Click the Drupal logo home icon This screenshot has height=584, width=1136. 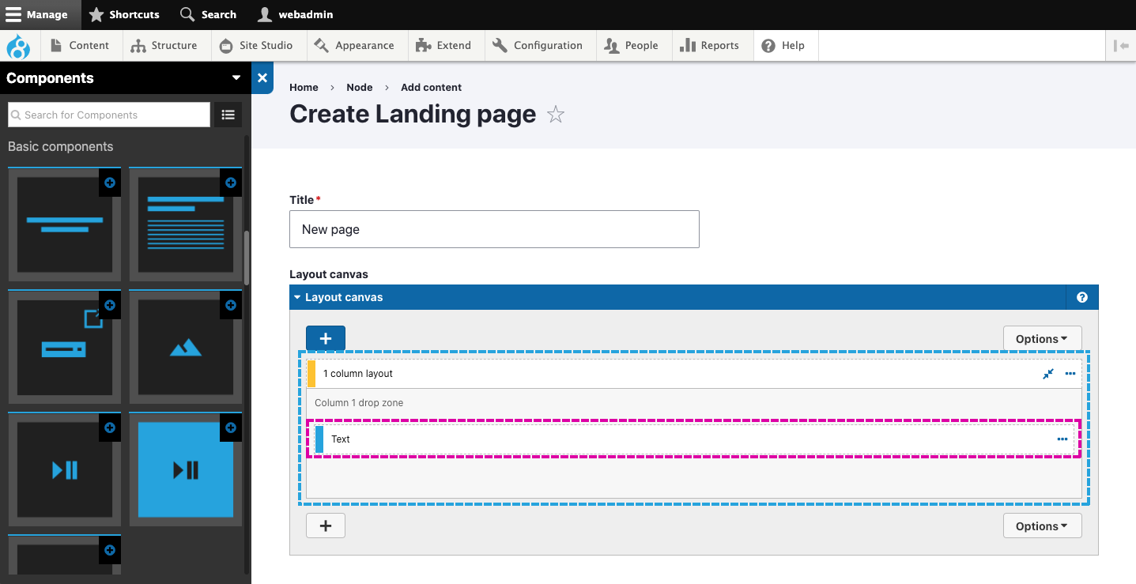(x=17, y=46)
